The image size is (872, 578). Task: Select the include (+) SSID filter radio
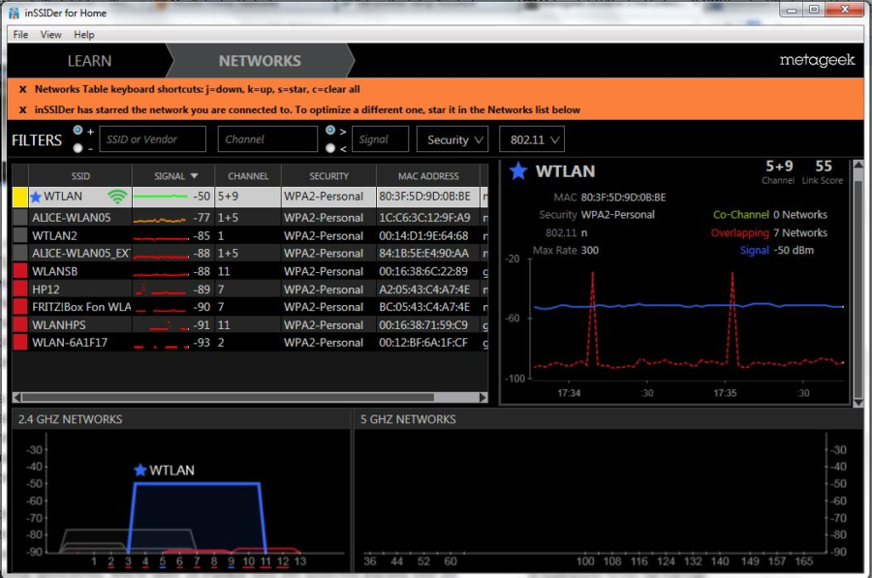[x=78, y=130]
